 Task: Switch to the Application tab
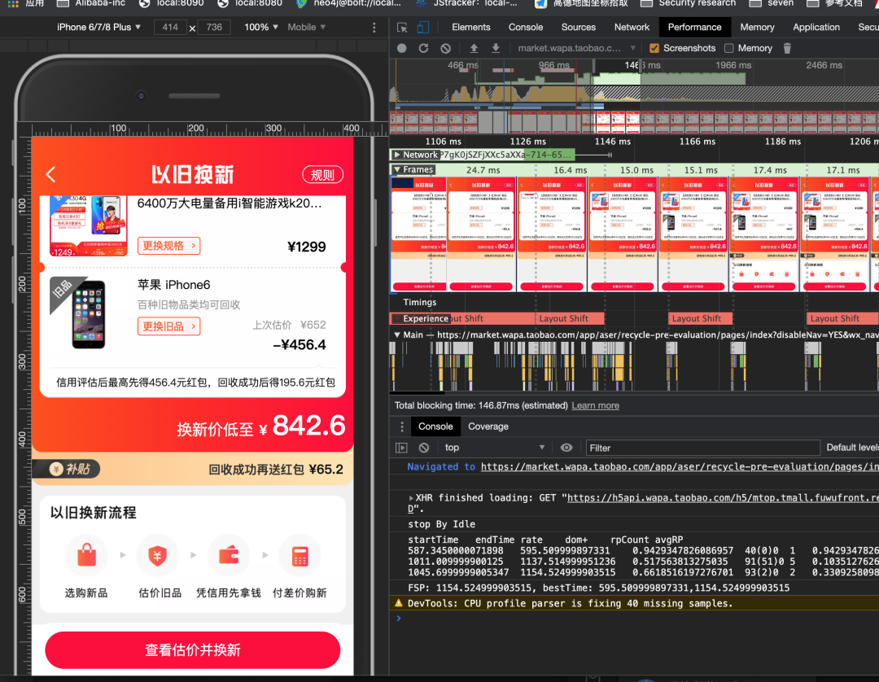[816, 27]
